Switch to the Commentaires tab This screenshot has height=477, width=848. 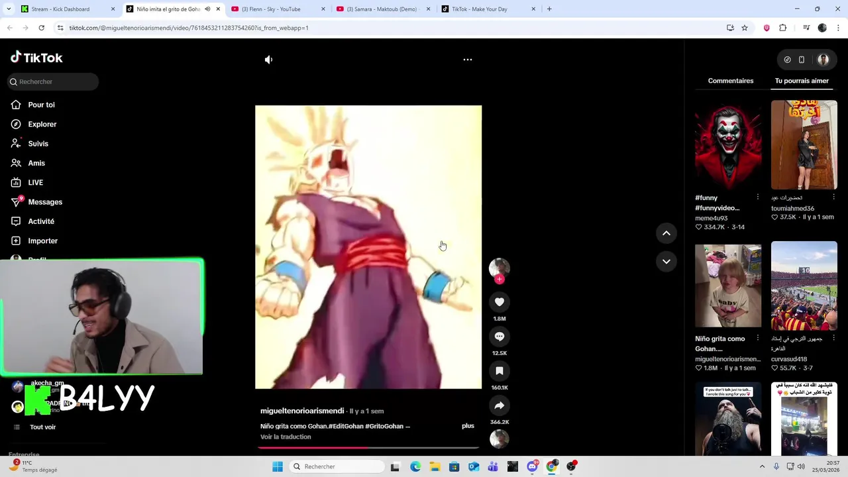point(731,81)
